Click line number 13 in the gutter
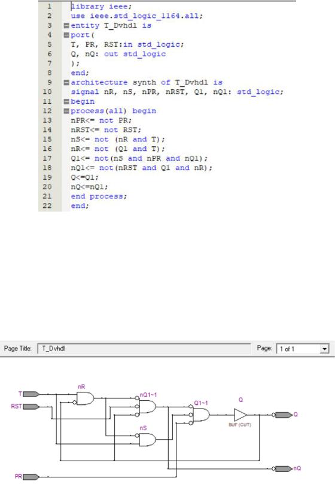The height and width of the screenshot is (490, 335). [x=47, y=120]
